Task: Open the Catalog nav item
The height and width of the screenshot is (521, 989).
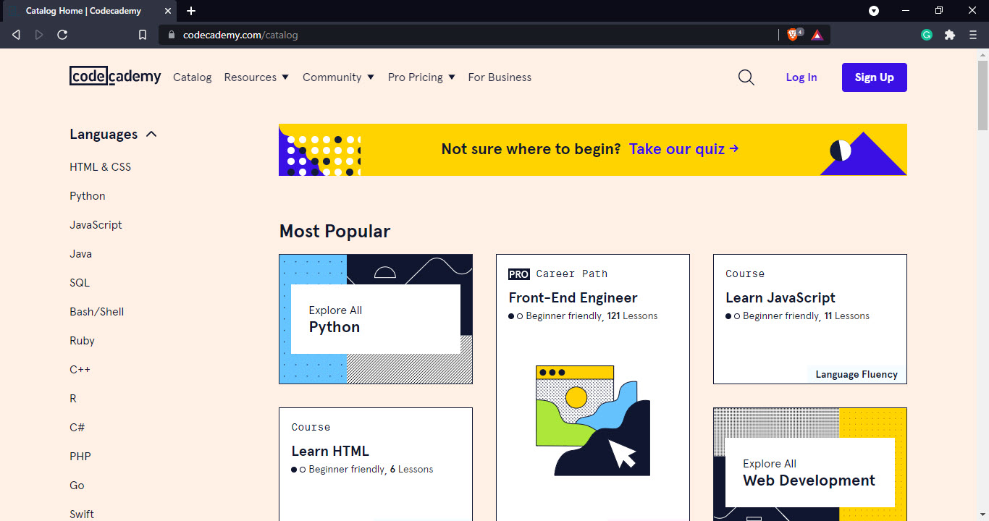Action: [193, 77]
